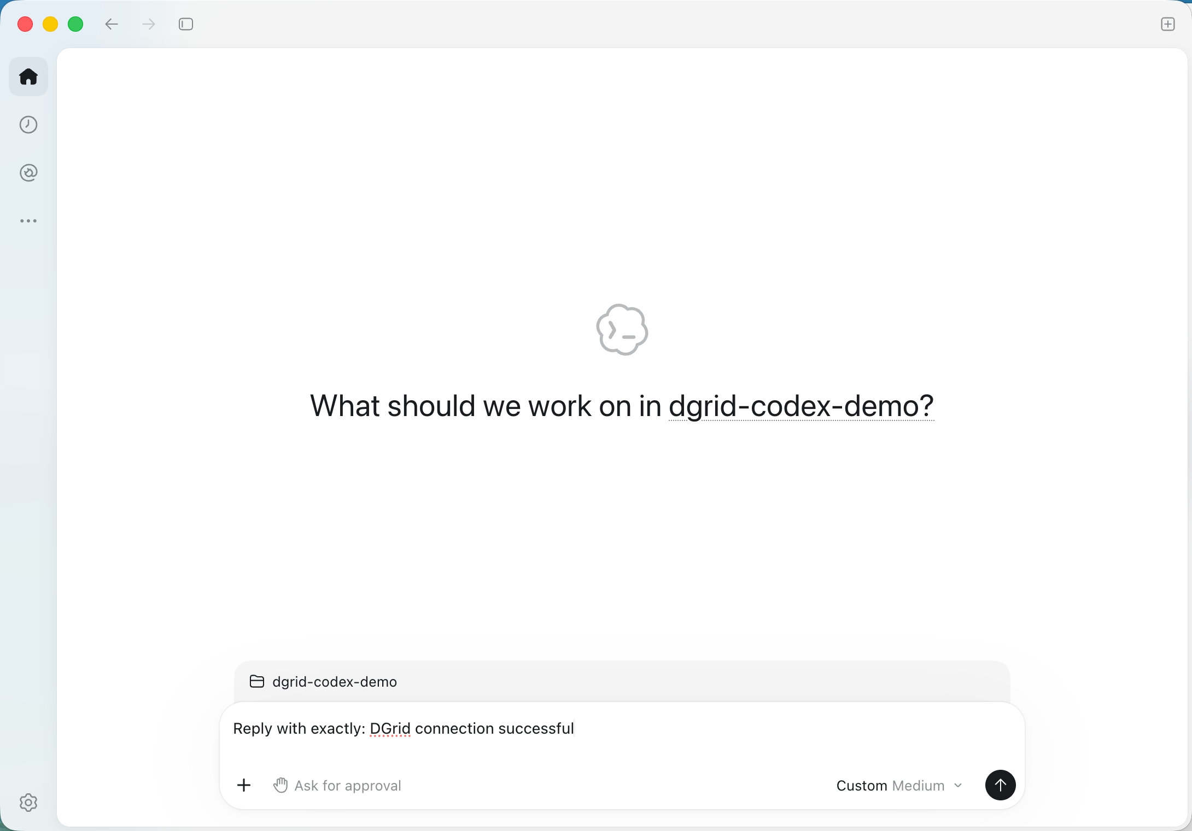Send message with the up-arrow button
Image resolution: width=1192 pixels, height=831 pixels.
pyautogui.click(x=1001, y=785)
